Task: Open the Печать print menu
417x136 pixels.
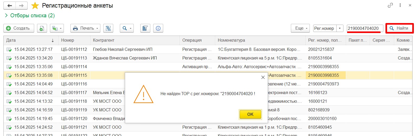Action: [85, 28]
